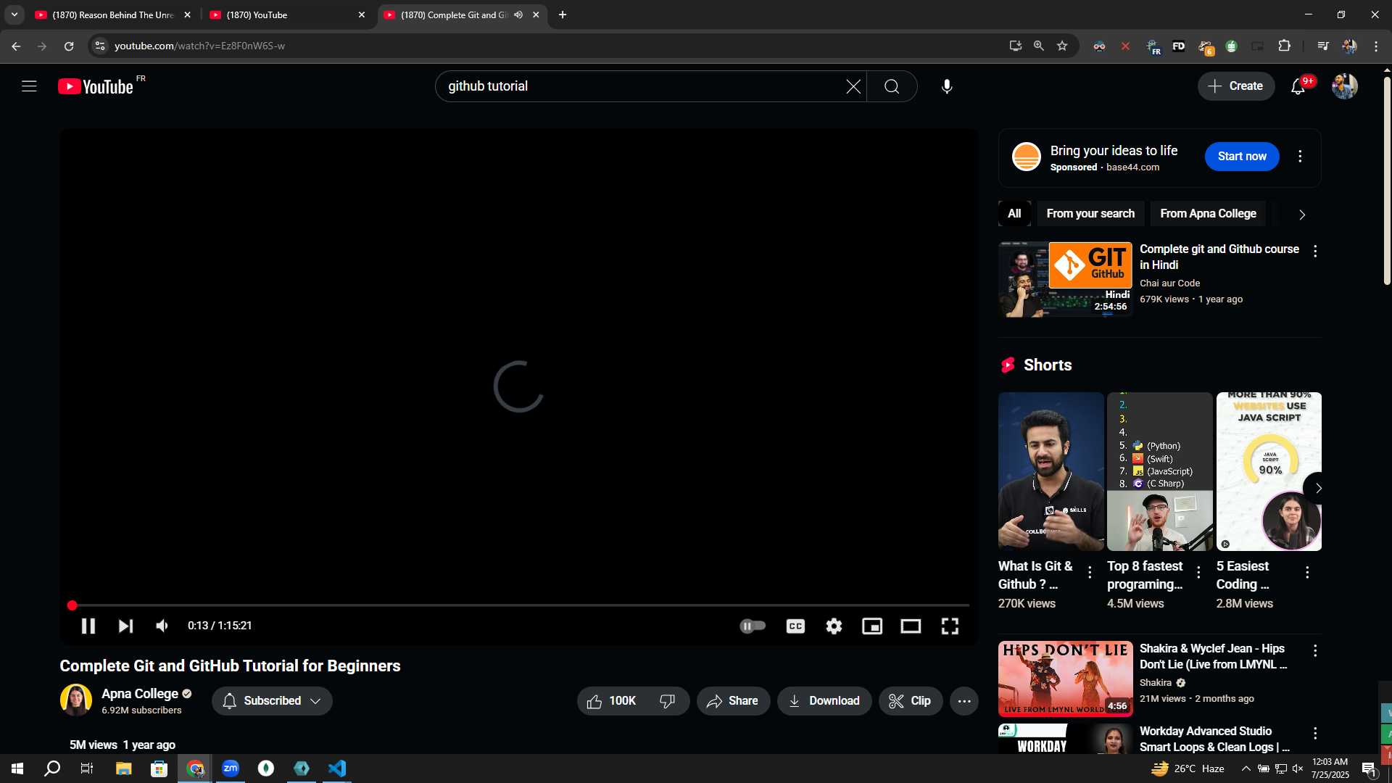Download the video
This screenshot has height=783, width=1392.
point(824,701)
